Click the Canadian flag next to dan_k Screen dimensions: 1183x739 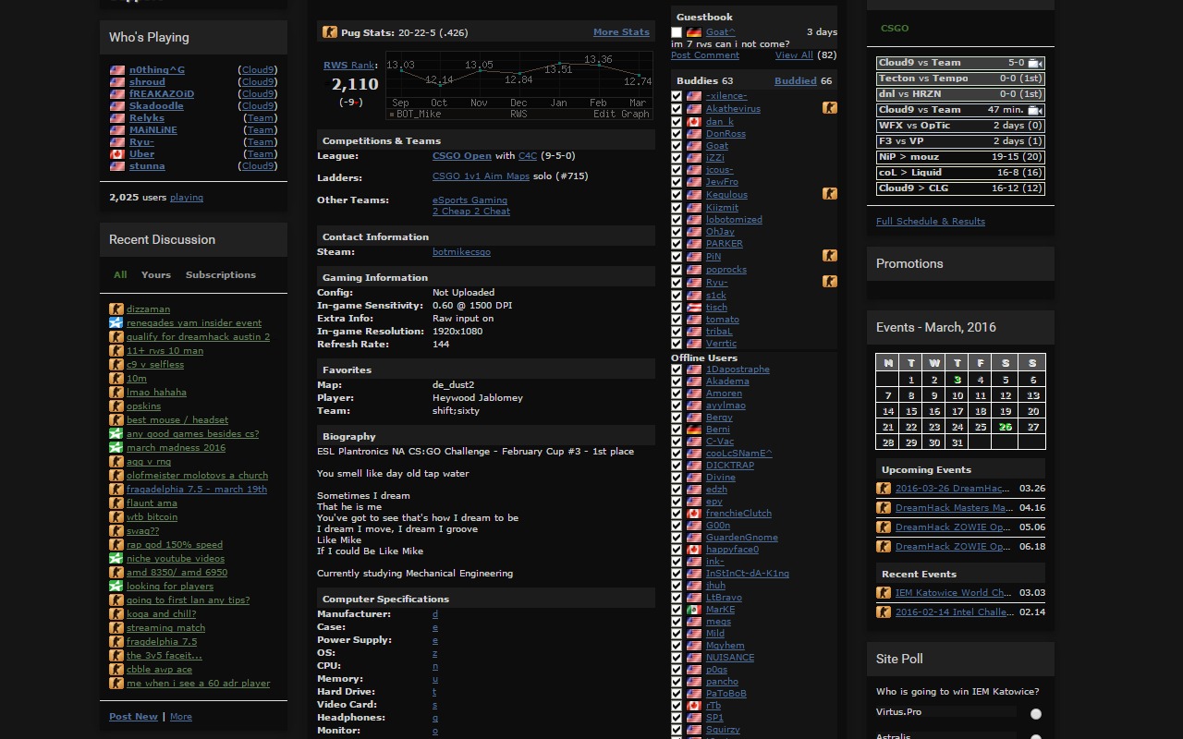point(693,122)
